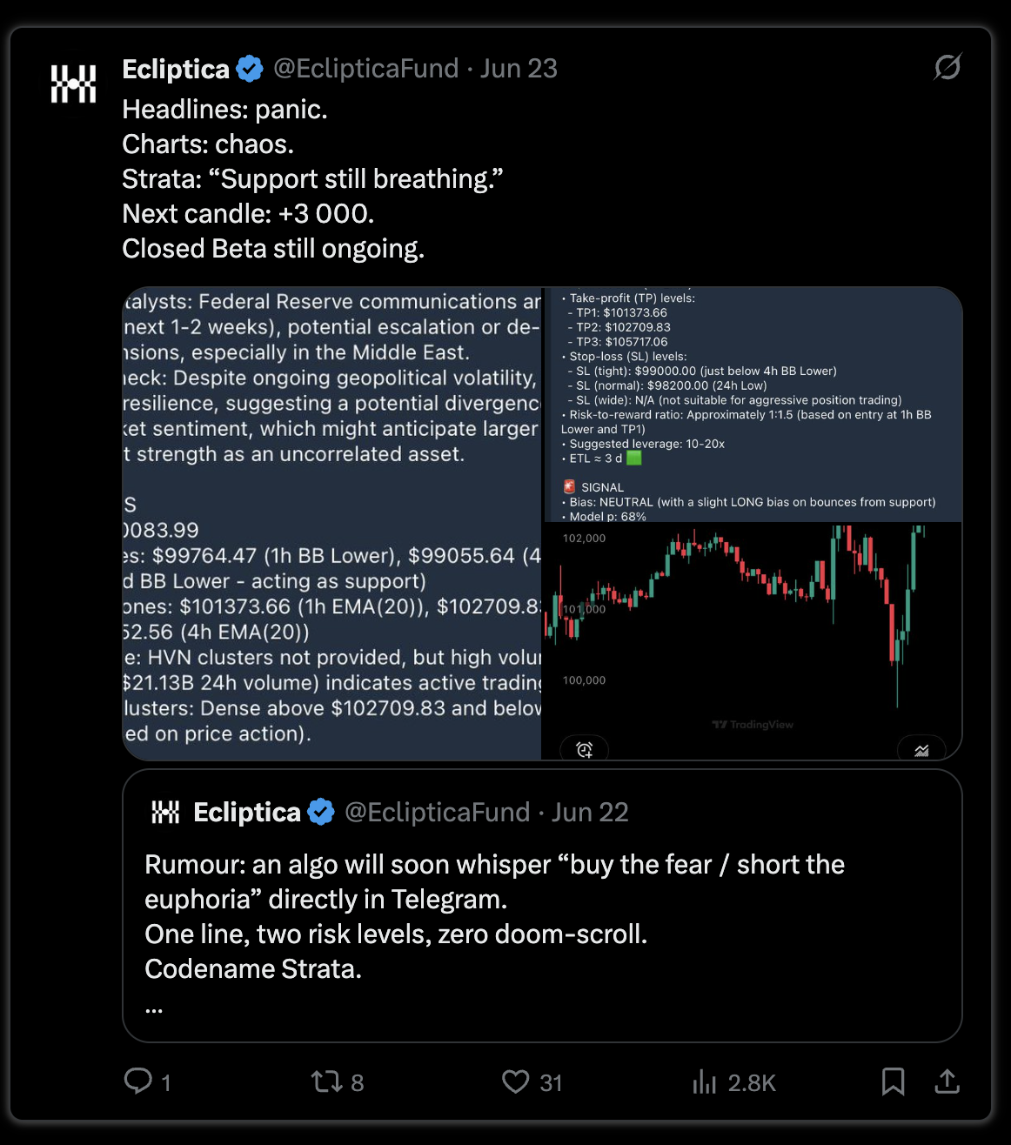The width and height of the screenshot is (1011, 1145).
Task: Open the Ecliptica display name link
Action: pos(176,69)
